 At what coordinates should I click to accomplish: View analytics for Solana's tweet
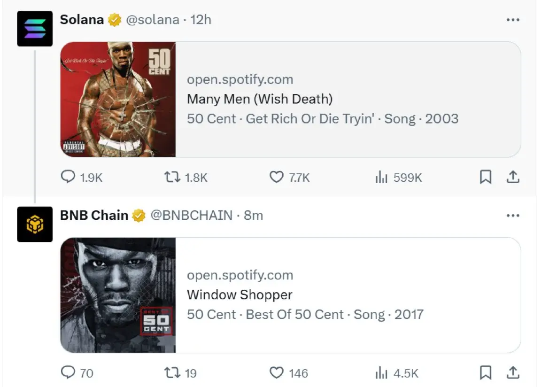(x=381, y=177)
